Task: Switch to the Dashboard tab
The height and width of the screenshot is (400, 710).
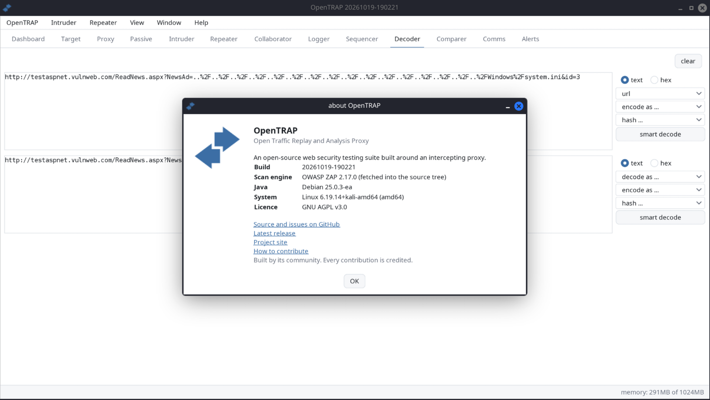Action: click(x=28, y=39)
